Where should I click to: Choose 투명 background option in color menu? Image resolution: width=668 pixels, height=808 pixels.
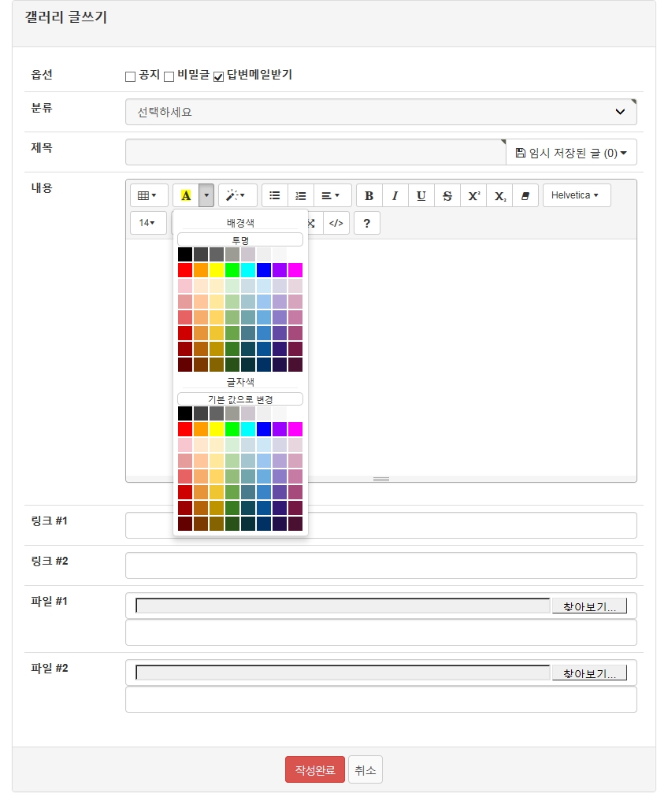tap(239, 239)
